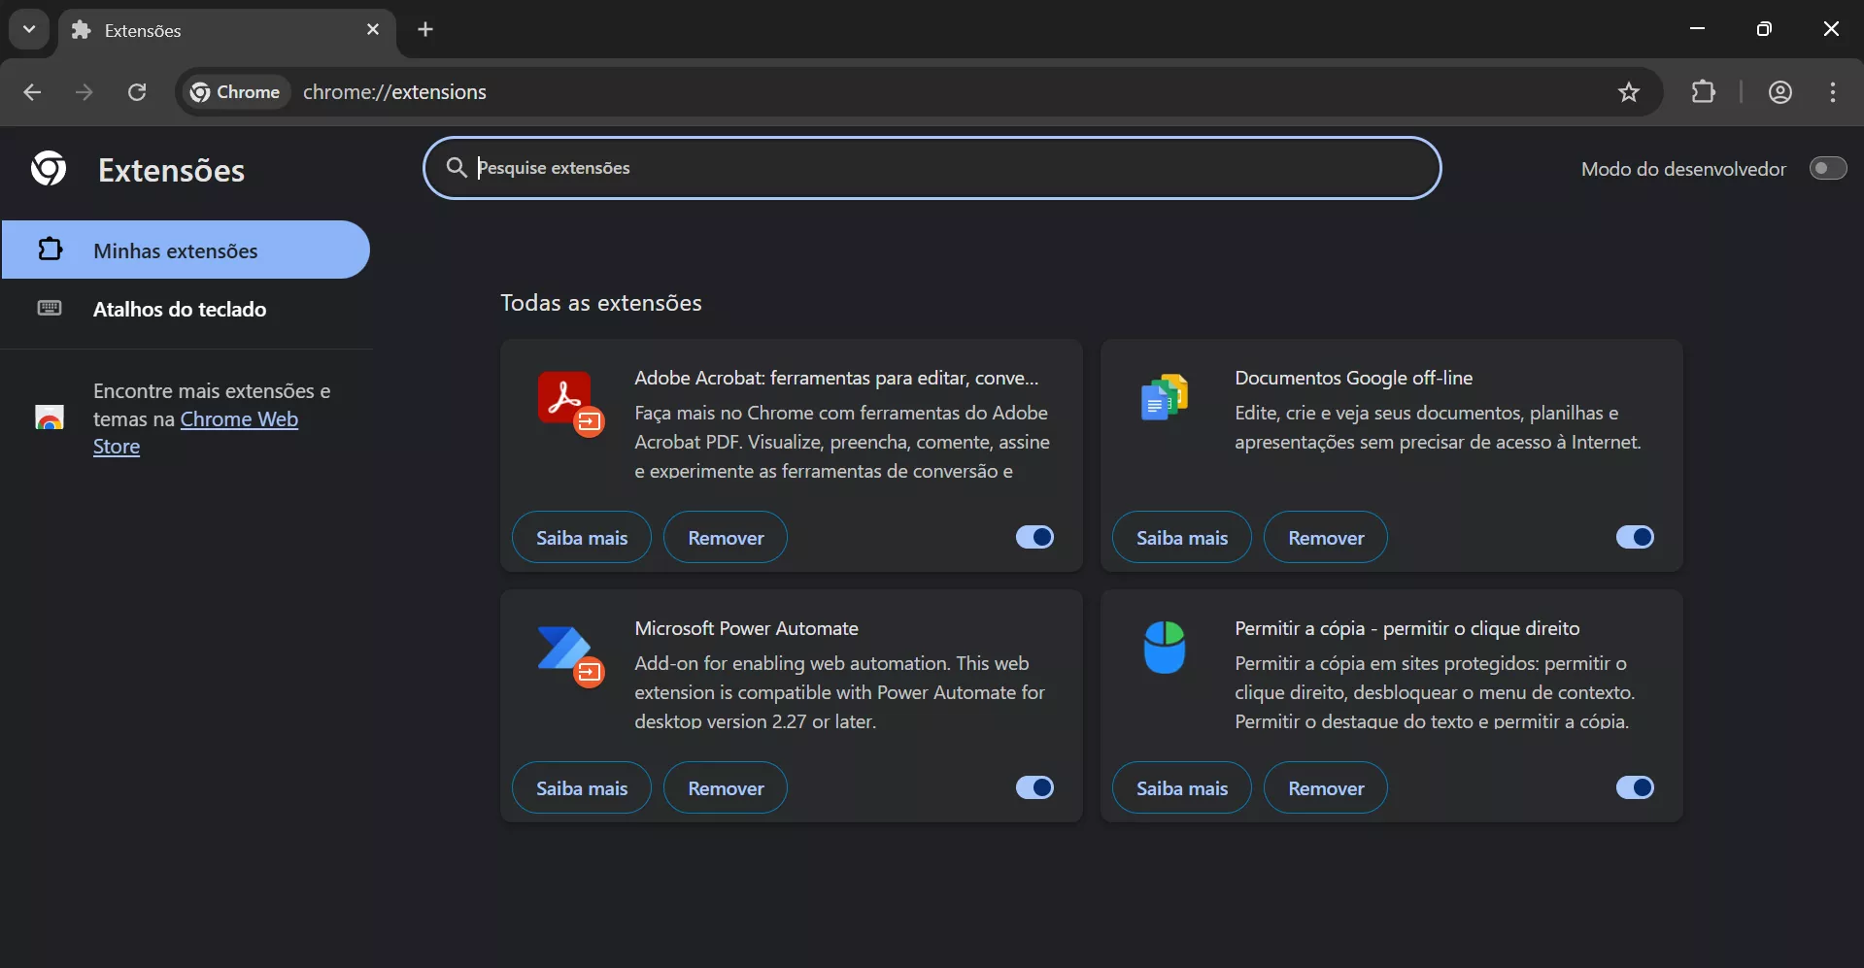Bookmark this page with the star icon
This screenshot has width=1864, height=968.
pyautogui.click(x=1629, y=91)
